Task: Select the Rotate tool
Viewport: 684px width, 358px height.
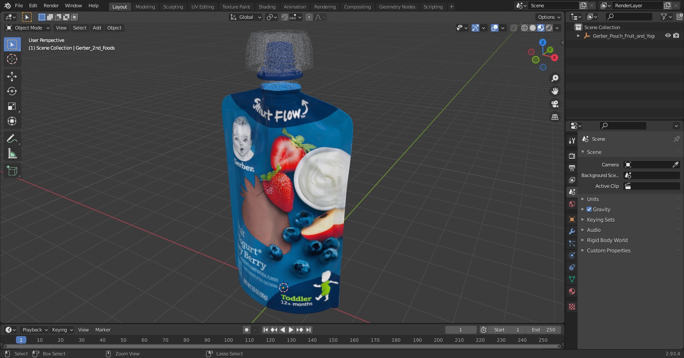Action: (12, 91)
